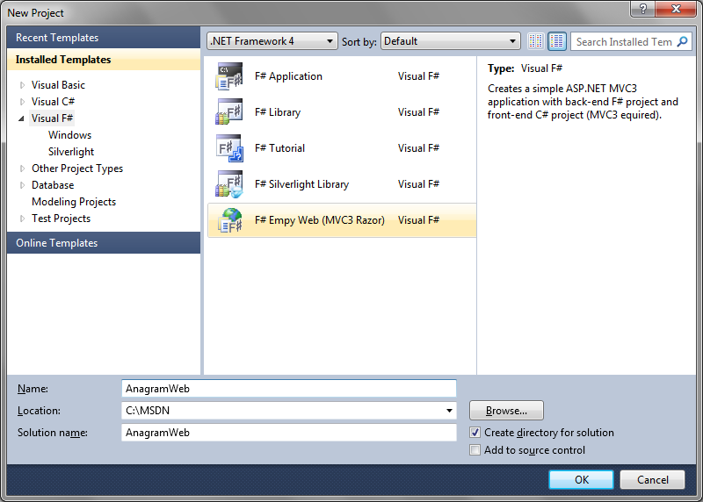Image resolution: width=703 pixels, height=502 pixels.
Task: Expand the Test Projects tree node
Action: pyautogui.click(x=22, y=219)
